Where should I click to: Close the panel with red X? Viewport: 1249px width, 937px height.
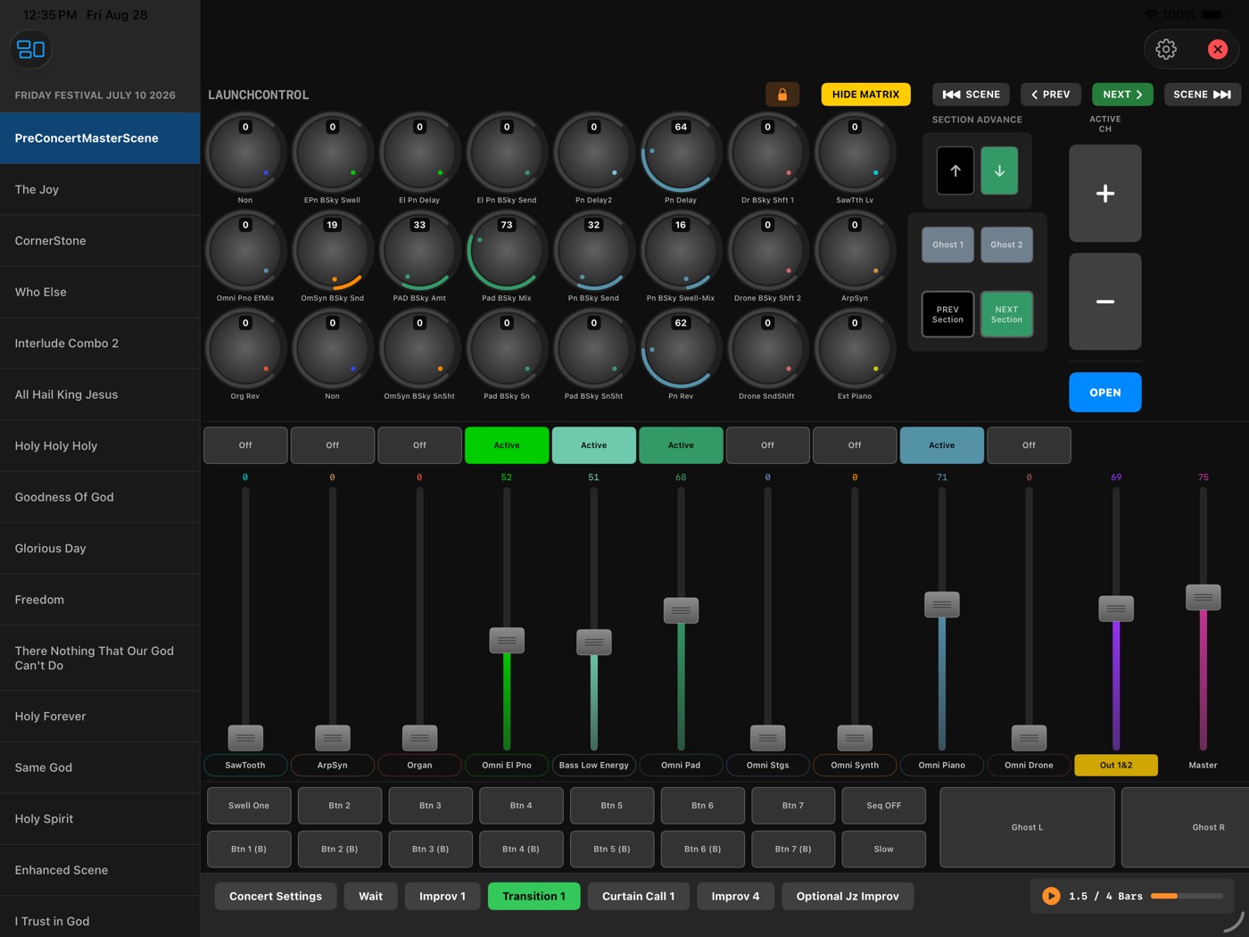pos(1218,49)
